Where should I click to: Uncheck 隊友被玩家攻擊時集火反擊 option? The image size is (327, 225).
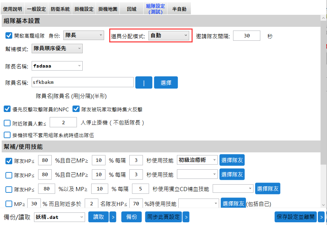point(76,109)
